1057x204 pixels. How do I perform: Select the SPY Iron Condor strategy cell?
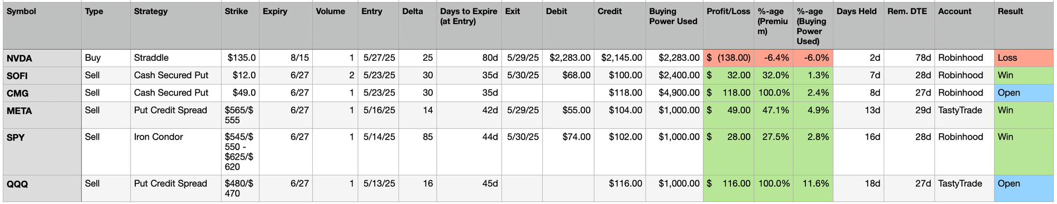(x=176, y=152)
